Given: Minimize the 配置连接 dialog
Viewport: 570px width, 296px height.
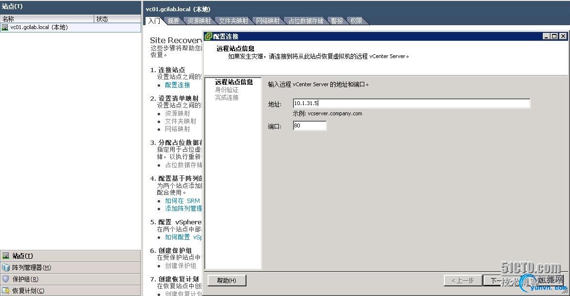Looking at the screenshot, I should (546, 36).
